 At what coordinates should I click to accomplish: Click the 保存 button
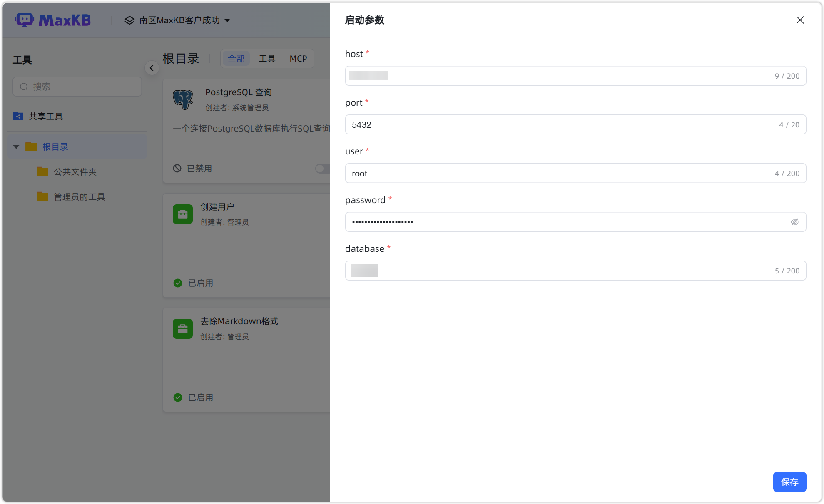tap(789, 482)
